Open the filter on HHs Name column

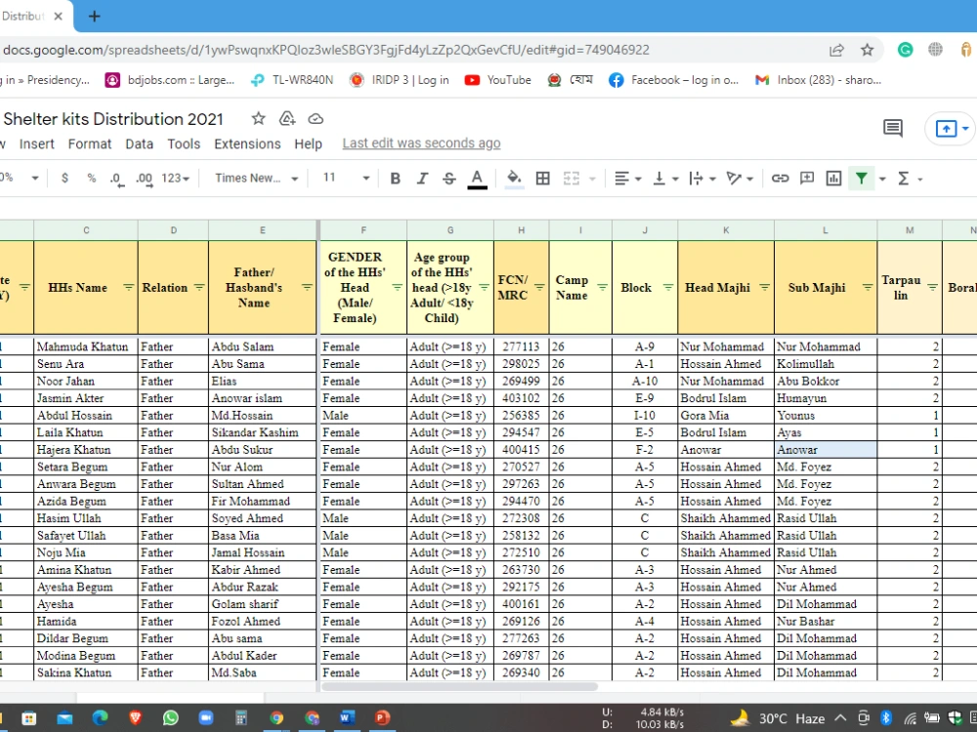[x=128, y=287]
